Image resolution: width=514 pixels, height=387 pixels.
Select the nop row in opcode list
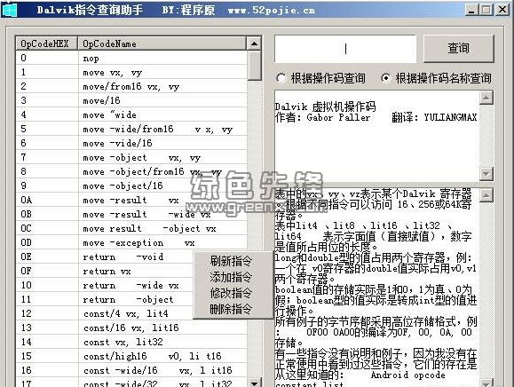(x=131, y=59)
